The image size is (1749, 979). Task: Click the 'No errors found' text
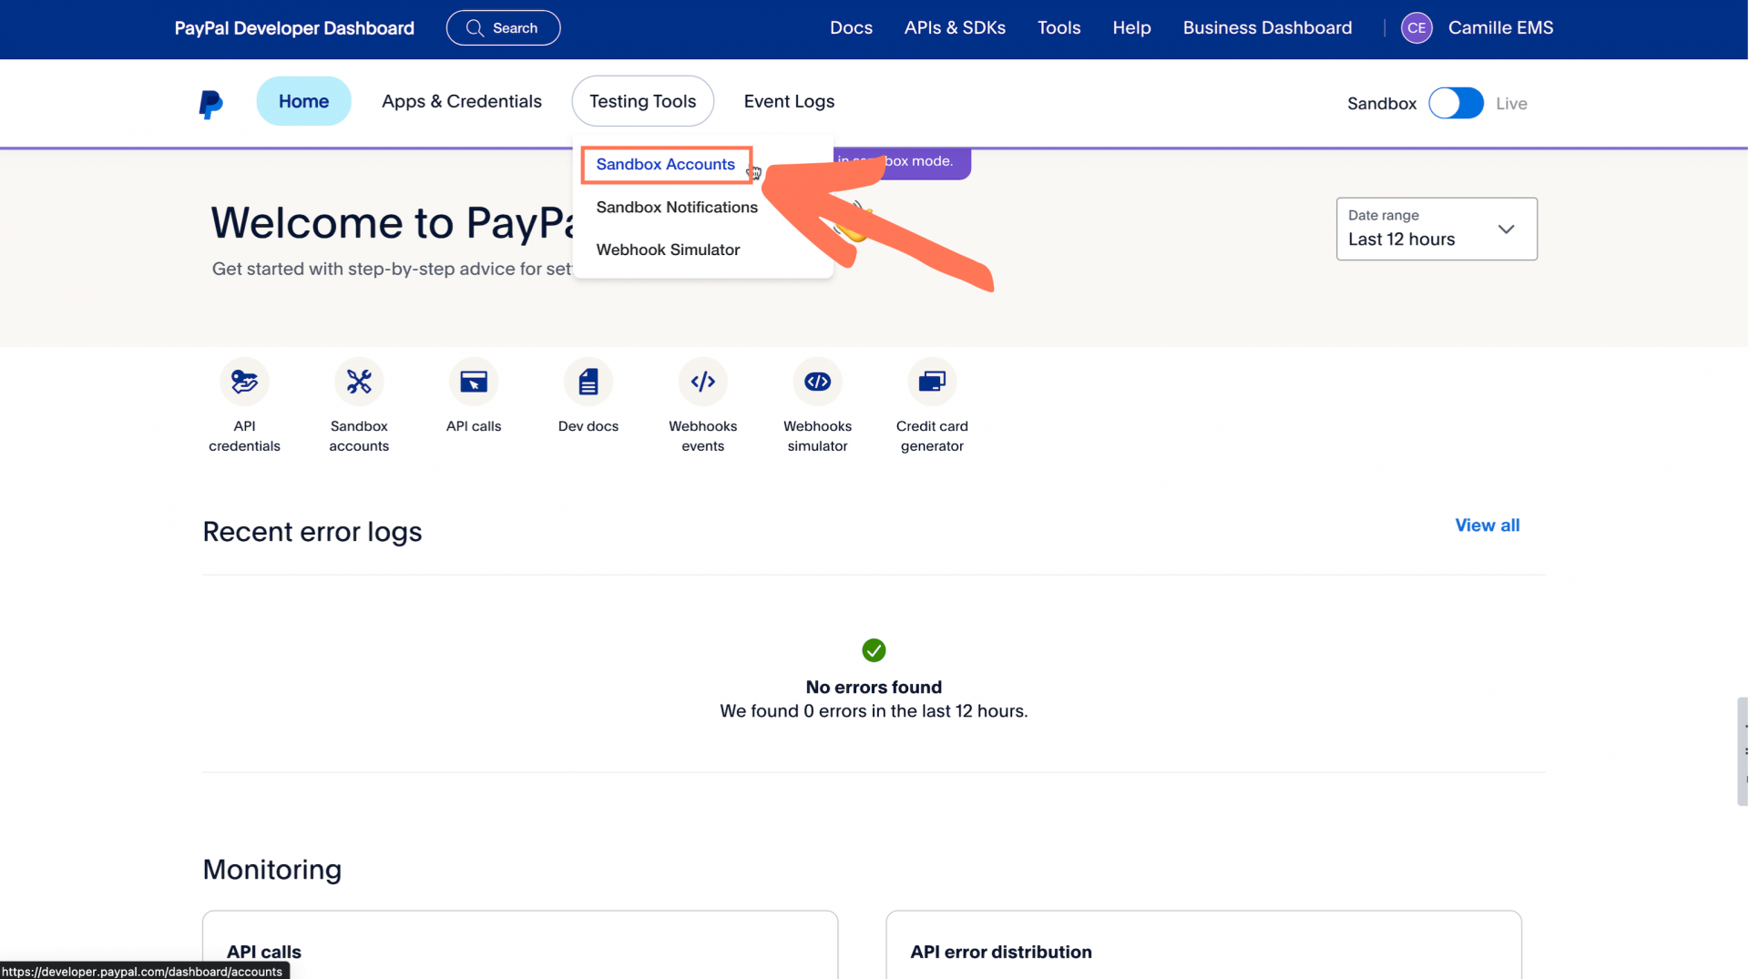874,688
